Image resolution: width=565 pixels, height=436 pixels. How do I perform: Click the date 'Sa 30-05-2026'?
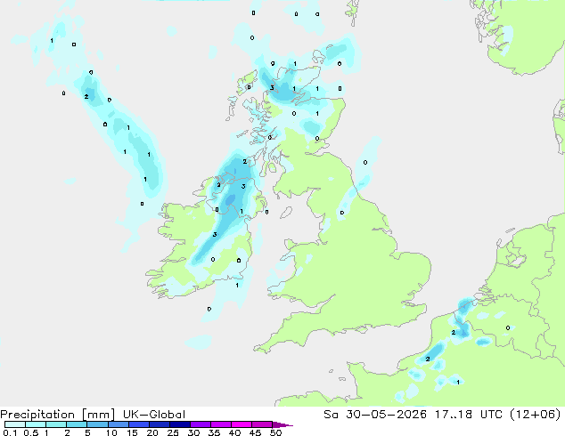click(x=375, y=415)
